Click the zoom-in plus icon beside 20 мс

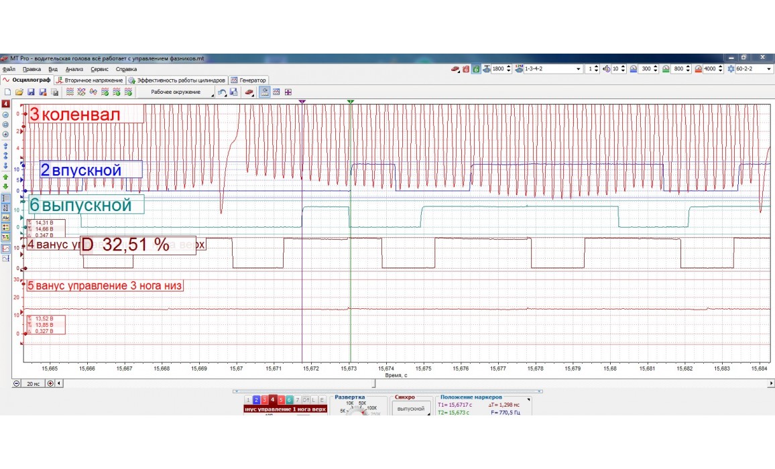pyautogui.click(x=50, y=383)
